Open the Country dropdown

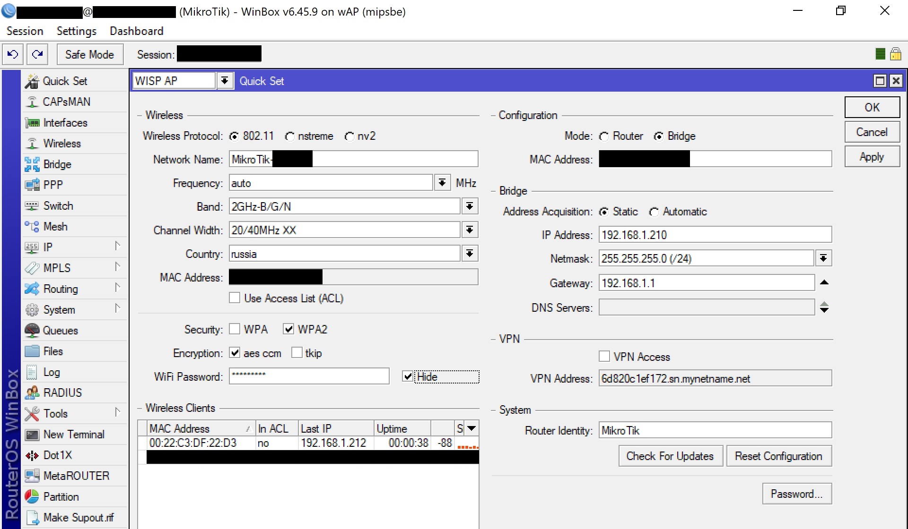coord(470,254)
